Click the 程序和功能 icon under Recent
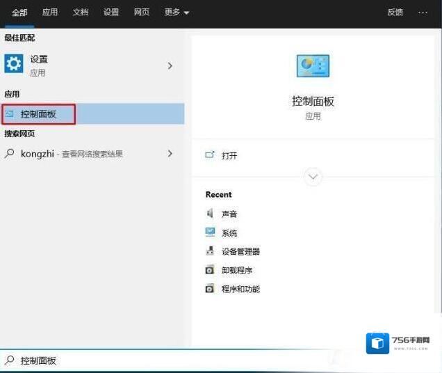442x373 pixels. (210, 289)
